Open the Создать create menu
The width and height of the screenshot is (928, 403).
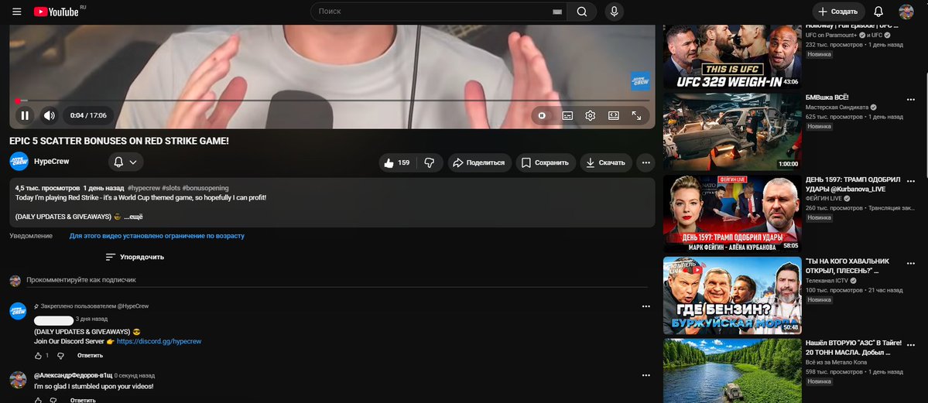838,12
